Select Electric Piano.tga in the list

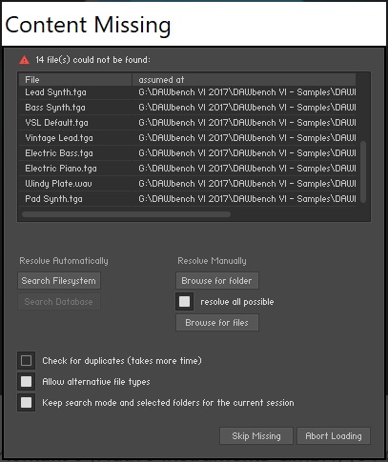point(188,169)
